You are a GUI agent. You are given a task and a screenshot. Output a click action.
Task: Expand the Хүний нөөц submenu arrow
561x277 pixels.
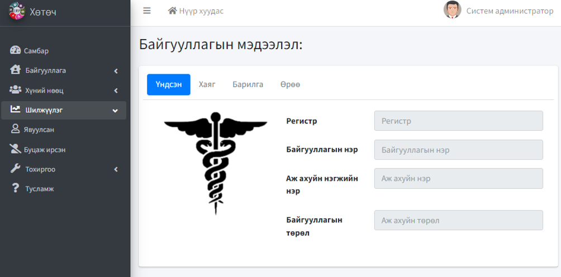116,90
